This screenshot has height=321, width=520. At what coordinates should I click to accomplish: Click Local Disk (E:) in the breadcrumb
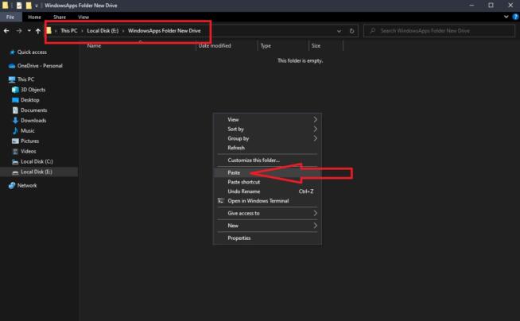(103, 31)
